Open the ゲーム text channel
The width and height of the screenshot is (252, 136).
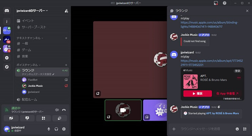42,50
